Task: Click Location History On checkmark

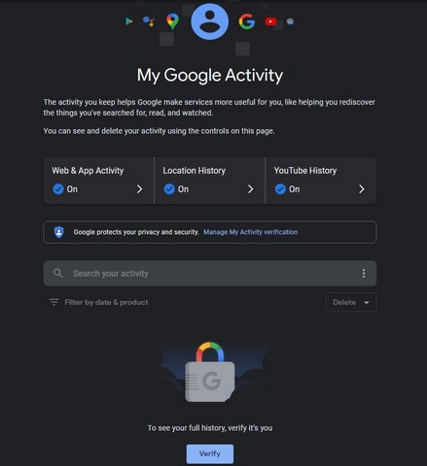Action: coord(169,189)
